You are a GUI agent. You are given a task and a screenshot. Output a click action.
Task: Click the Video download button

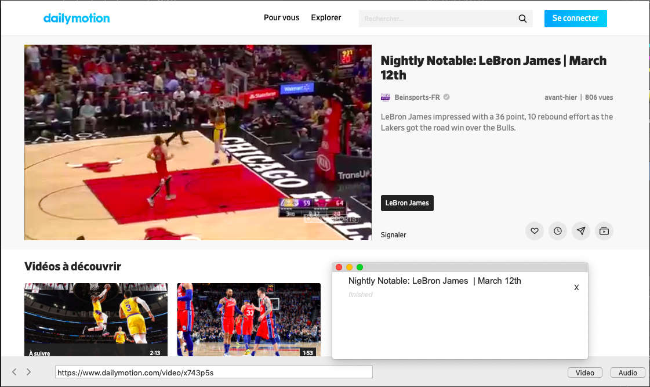(584, 372)
